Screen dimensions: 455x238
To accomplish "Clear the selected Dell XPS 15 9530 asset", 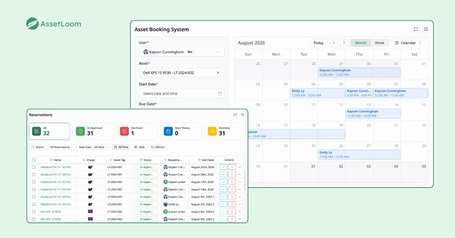I will [x=218, y=73].
